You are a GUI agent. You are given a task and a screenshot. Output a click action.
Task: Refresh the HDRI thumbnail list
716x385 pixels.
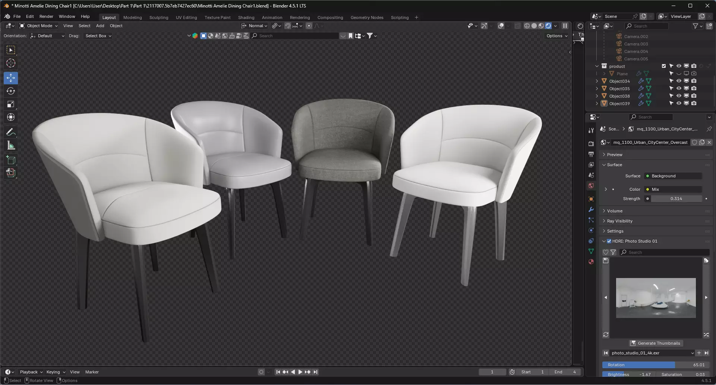point(606,335)
